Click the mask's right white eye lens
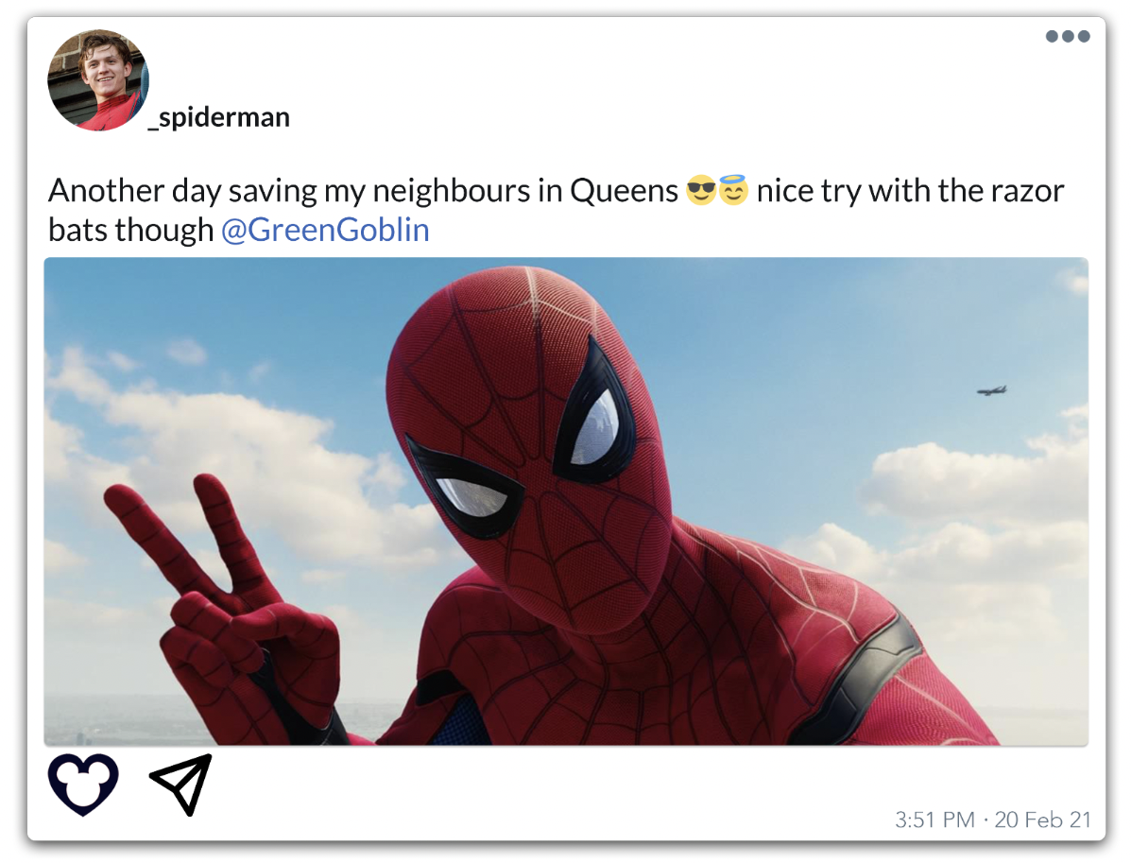Image resolution: width=1131 pixels, height=863 pixels. click(x=596, y=427)
